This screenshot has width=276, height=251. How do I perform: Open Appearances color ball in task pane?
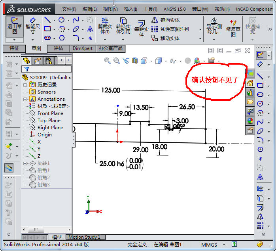[250, 121]
